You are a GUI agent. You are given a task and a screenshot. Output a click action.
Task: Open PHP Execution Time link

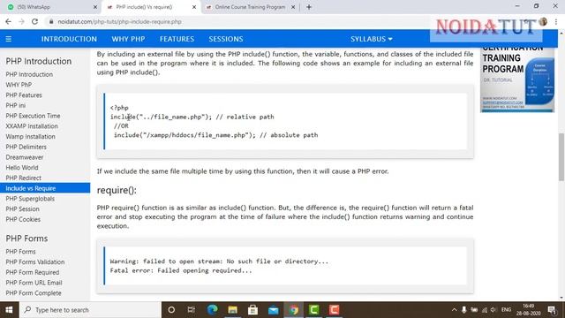[33, 116]
